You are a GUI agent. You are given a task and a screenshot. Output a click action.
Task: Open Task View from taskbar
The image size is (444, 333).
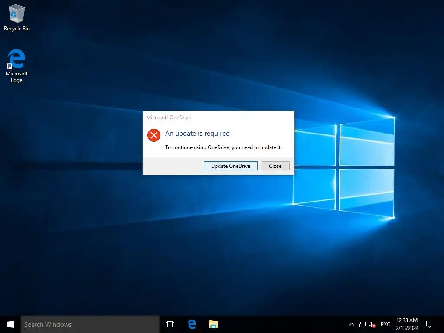(x=170, y=324)
